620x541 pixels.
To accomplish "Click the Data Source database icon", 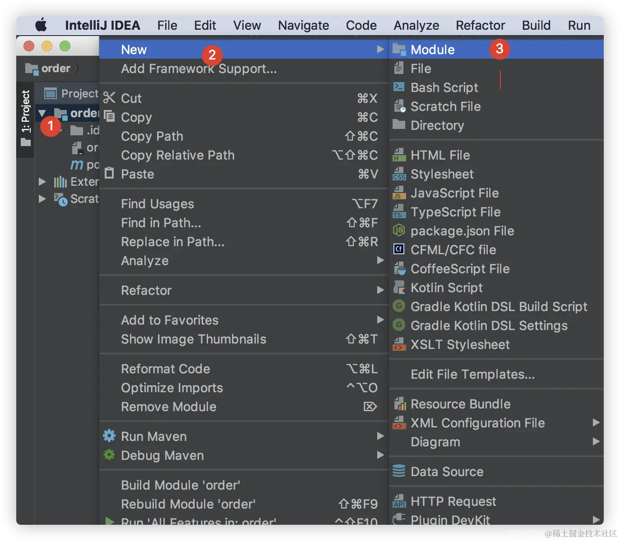I will coord(399,471).
